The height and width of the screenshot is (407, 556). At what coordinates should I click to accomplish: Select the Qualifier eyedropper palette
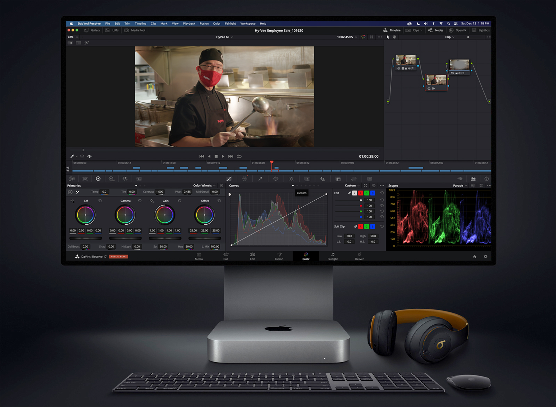click(x=260, y=178)
